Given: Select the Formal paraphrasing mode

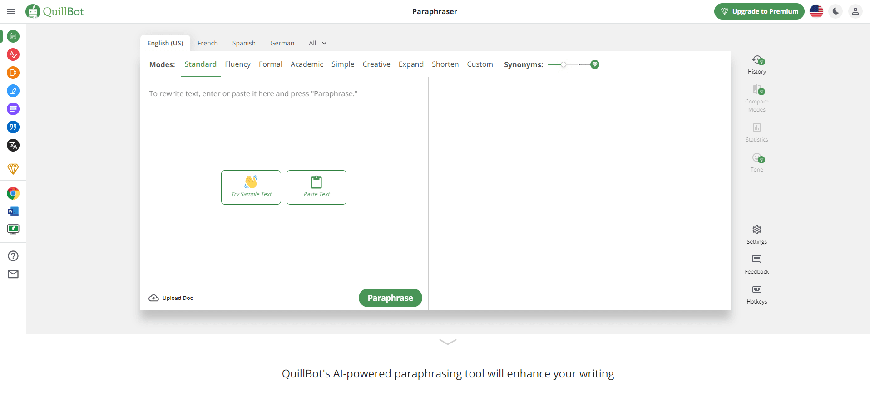Looking at the screenshot, I should 270,64.
